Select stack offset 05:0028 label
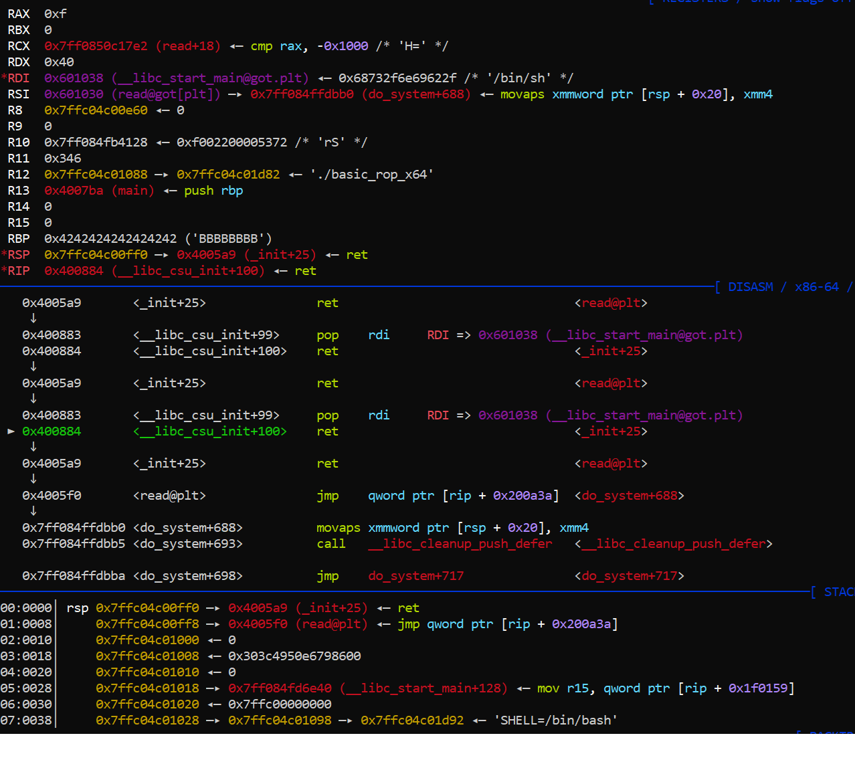 tap(26, 688)
